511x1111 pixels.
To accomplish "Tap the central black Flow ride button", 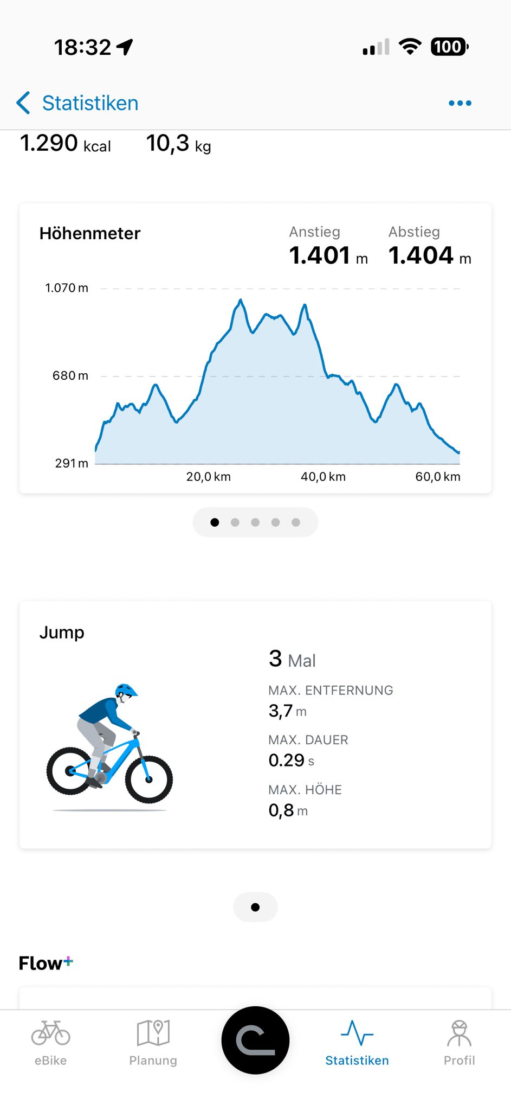I will [x=255, y=1040].
